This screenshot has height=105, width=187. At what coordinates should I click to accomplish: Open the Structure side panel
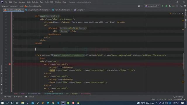[x=1, y=70]
